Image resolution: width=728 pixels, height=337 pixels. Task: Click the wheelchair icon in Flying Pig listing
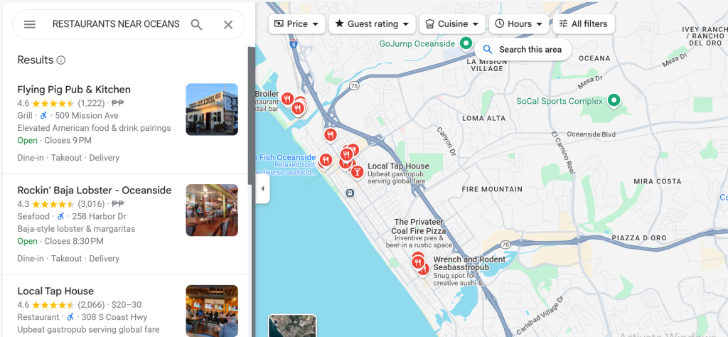pos(43,115)
